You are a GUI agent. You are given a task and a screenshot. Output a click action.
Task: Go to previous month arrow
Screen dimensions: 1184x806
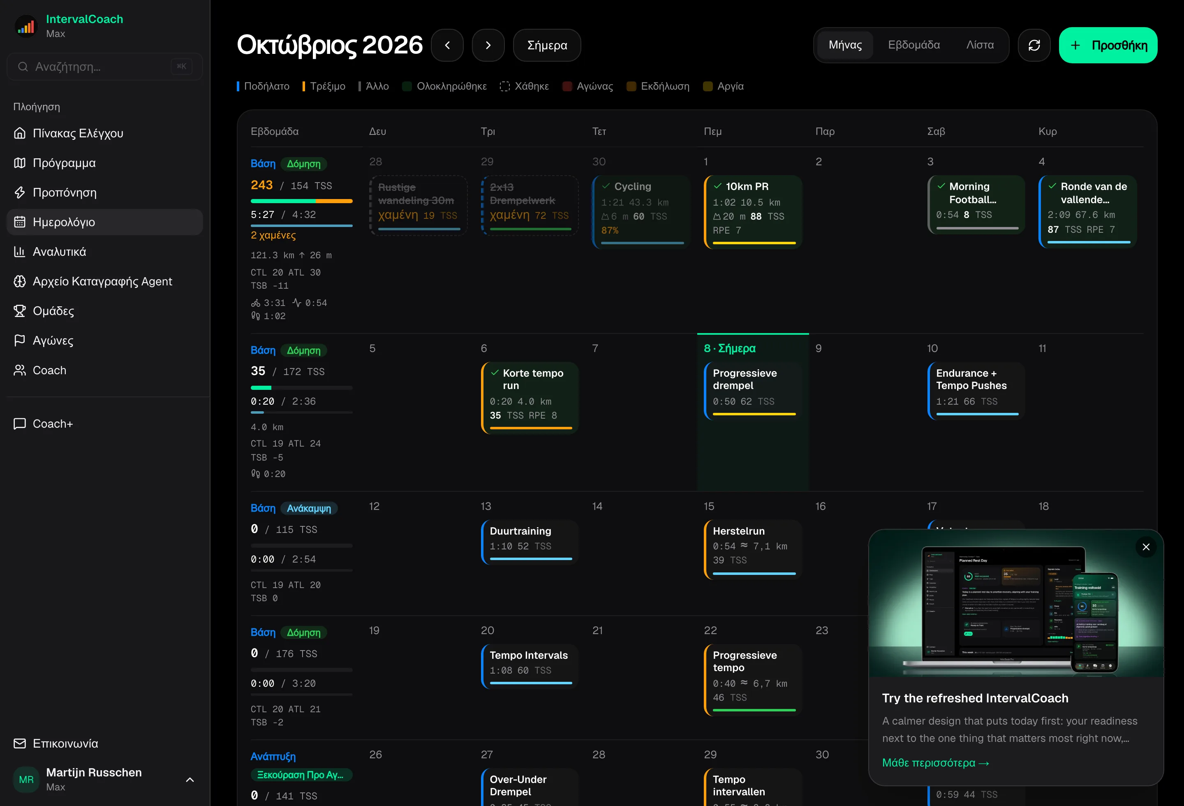[447, 45]
